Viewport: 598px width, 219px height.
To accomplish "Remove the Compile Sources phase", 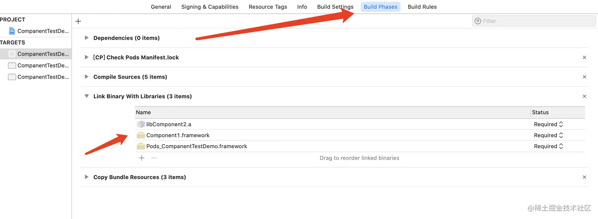I will (x=584, y=77).
